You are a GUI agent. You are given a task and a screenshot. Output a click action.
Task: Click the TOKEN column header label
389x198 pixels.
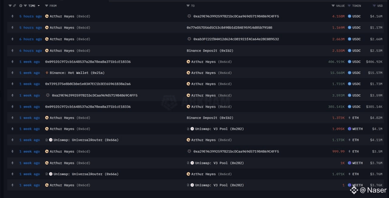(x=356, y=6)
